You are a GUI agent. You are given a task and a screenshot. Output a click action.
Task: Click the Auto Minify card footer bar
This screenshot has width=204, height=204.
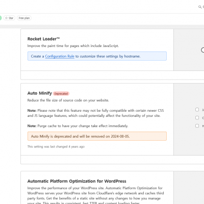point(112,160)
